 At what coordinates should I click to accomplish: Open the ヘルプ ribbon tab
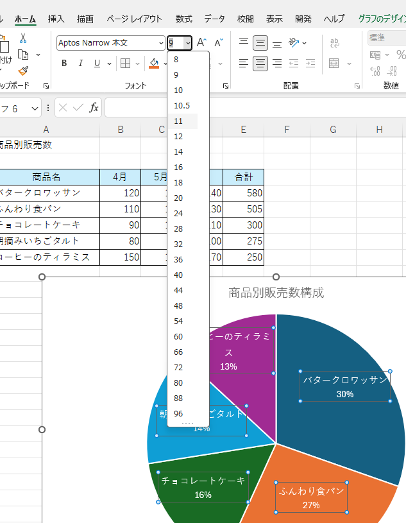[334, 19]
